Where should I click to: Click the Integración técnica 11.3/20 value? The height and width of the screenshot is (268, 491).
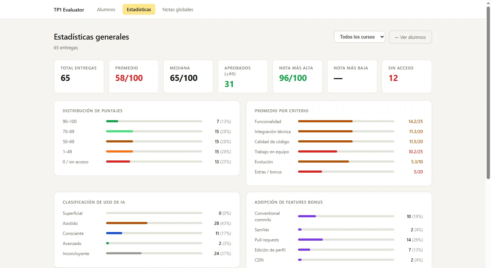click(x=416, y=131)
